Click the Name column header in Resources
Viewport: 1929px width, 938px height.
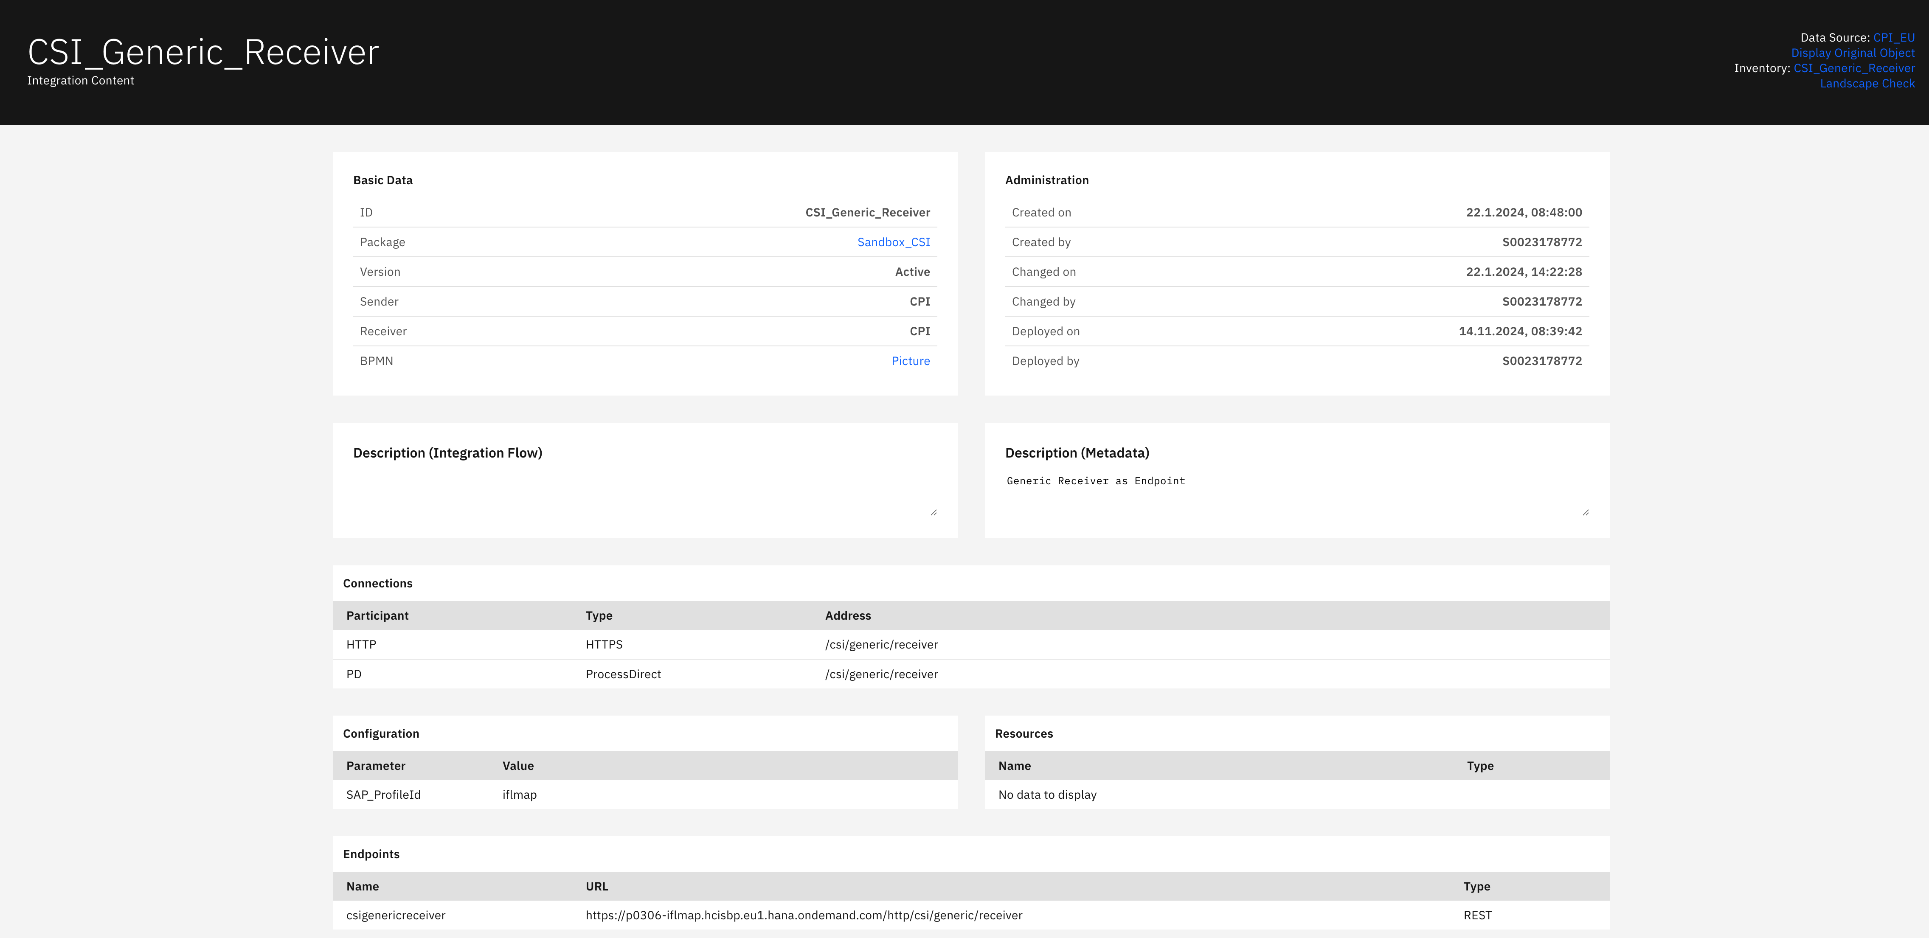click(x=1015, y=766)
